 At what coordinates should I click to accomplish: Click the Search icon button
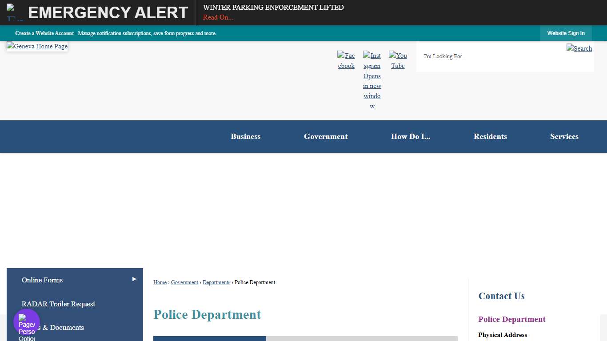(x=579, y=48)
